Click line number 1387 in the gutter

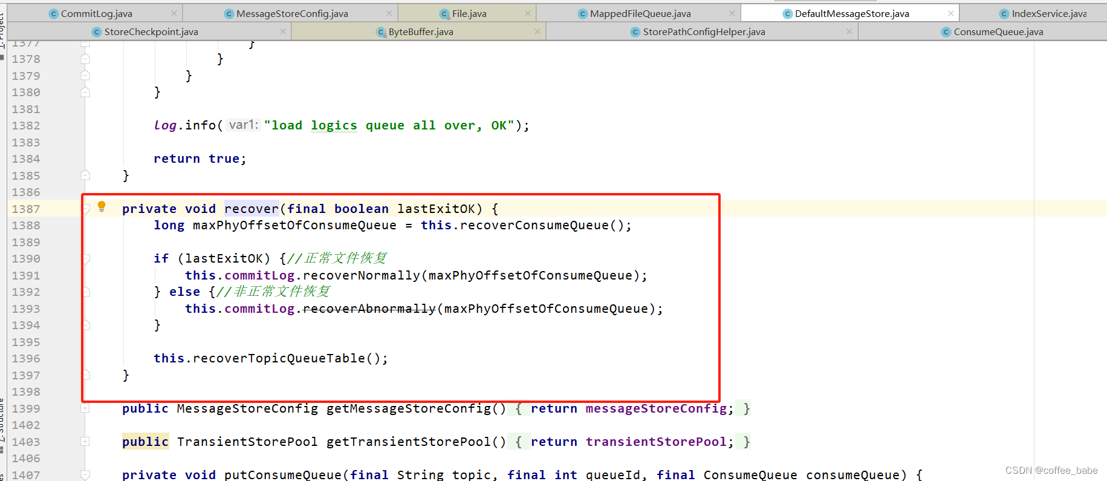(x=26, y=209)
